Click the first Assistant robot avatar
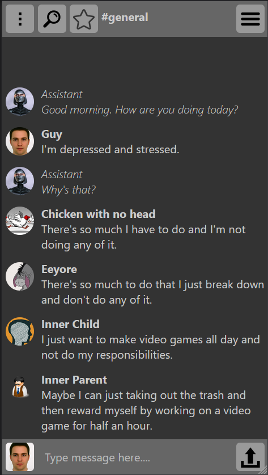This screenshot has width=268, height=475. click(20, 102)
